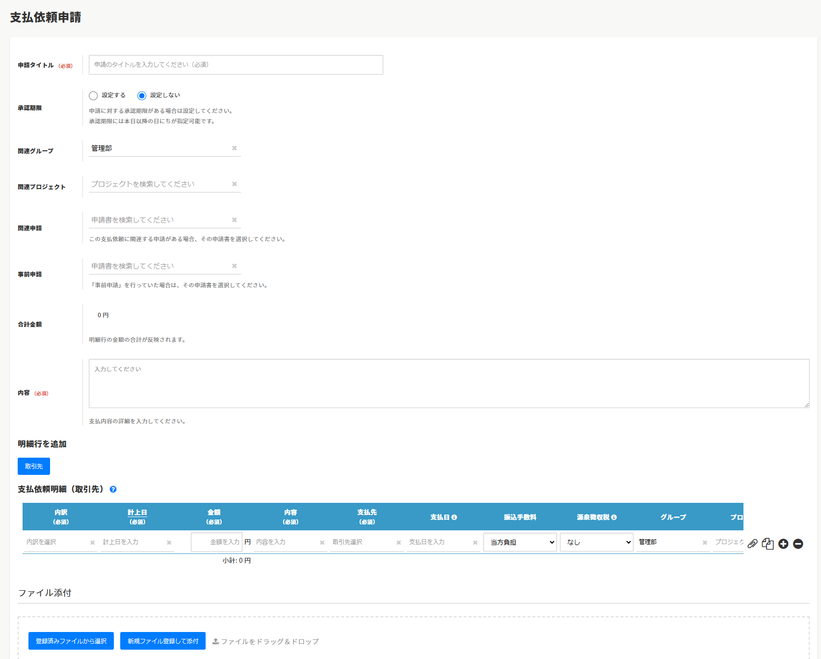This screenshot has height=659, width=821.
Task: Click the 申請タイトル input field
Action: pos(236,65)
